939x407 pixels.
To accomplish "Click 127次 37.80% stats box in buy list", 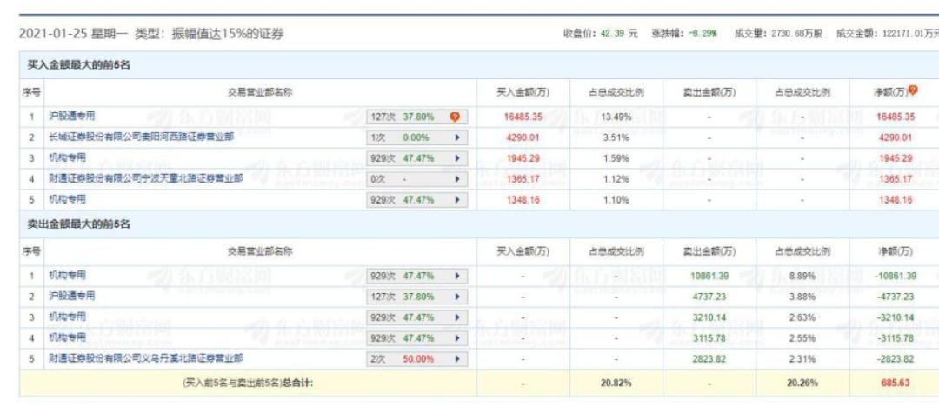I will (x=403, y=116).
